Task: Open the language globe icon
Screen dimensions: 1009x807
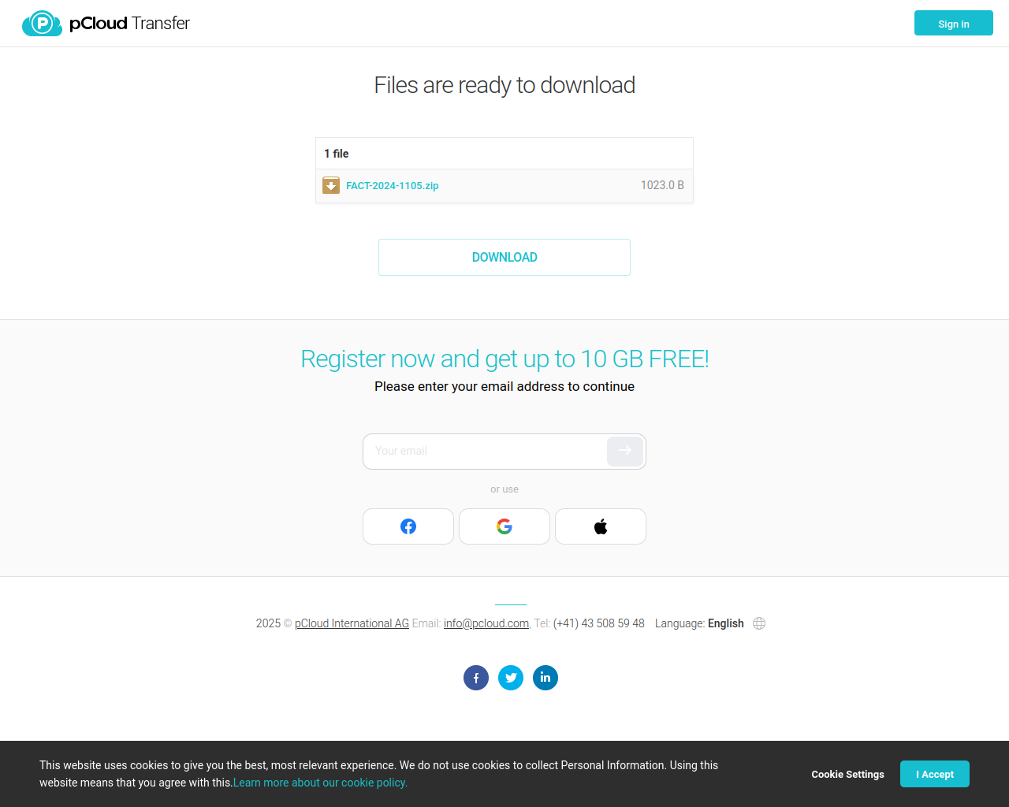Action: coord(759,623)
